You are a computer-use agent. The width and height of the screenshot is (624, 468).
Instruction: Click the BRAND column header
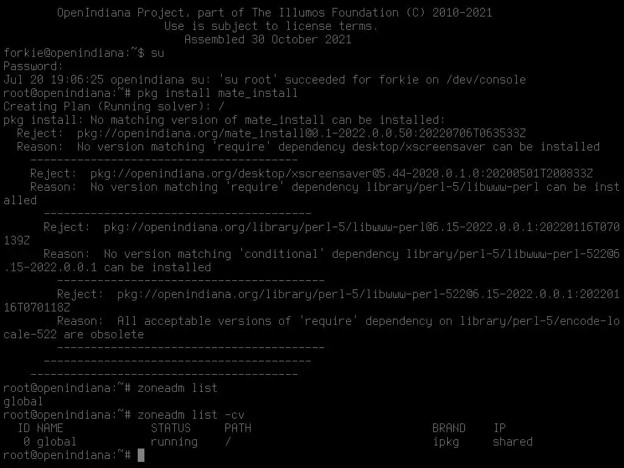click(x=448, y=428)
